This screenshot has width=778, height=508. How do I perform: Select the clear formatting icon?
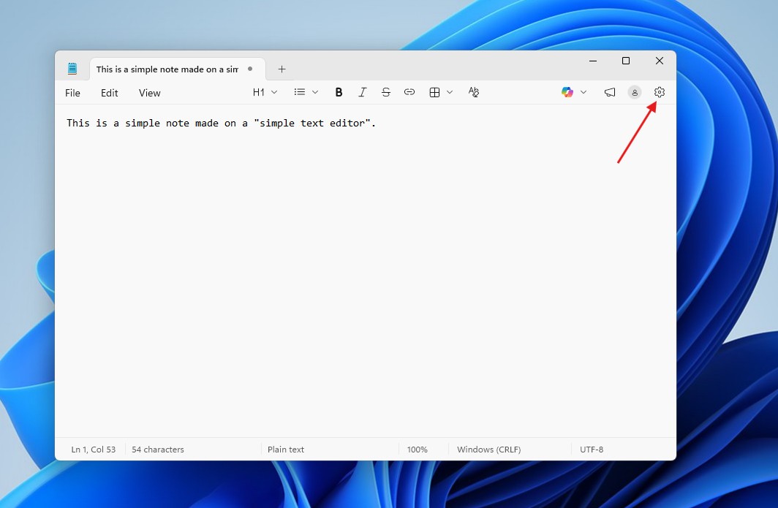pos(474,92)
